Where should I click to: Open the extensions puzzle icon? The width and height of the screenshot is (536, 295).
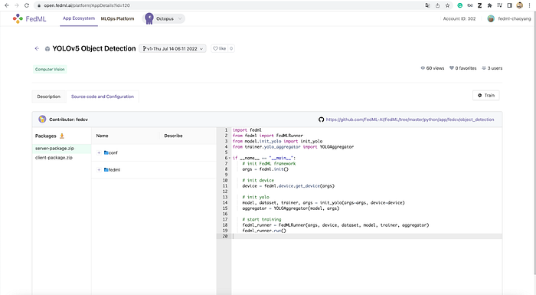click(x=489, y=5)
